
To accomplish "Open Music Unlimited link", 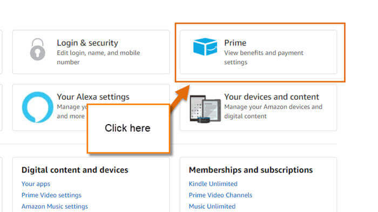I will click(x=212, y=207).
